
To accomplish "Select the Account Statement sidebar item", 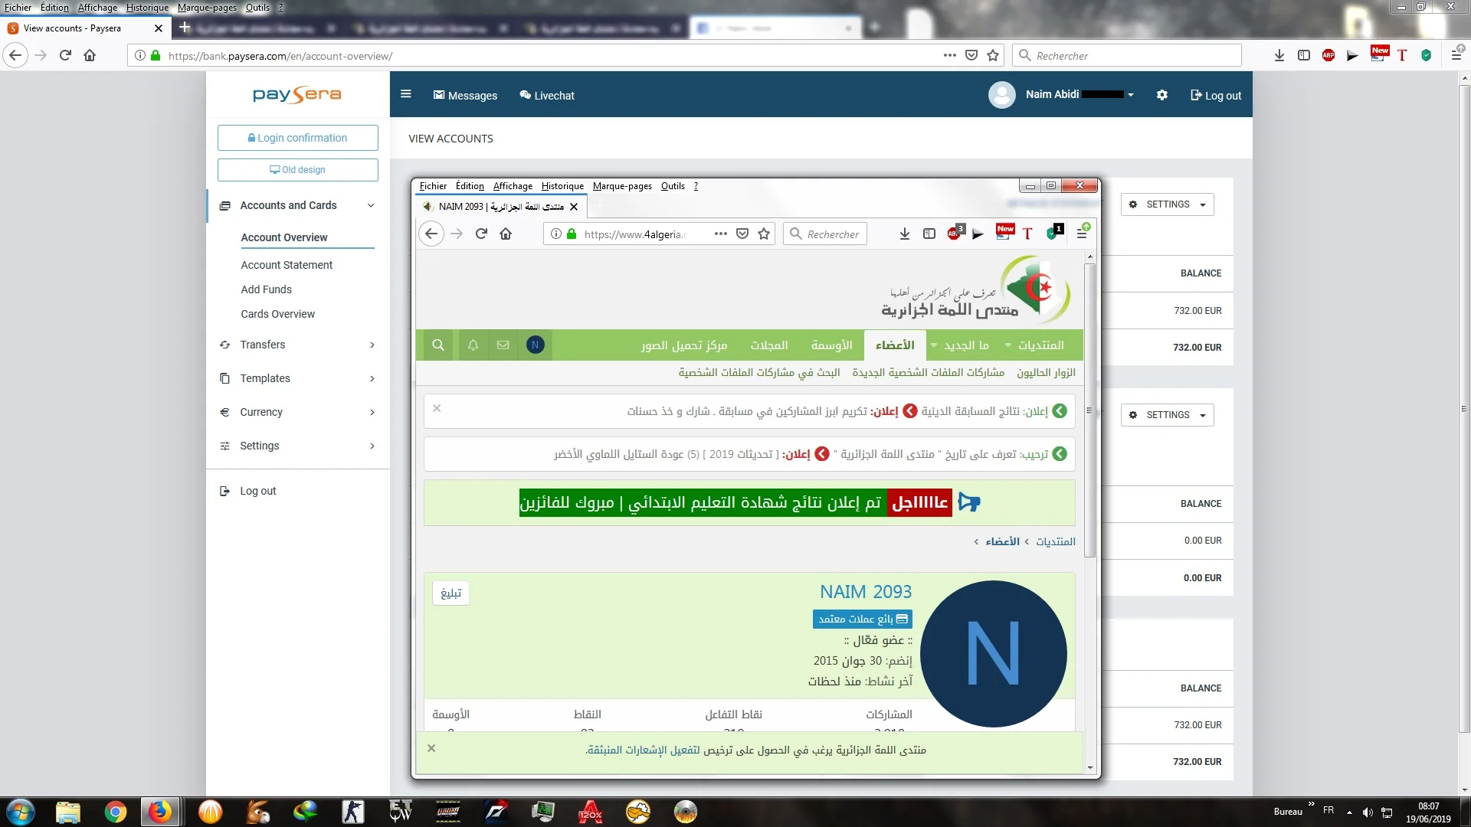I will [x=287, y=265].
